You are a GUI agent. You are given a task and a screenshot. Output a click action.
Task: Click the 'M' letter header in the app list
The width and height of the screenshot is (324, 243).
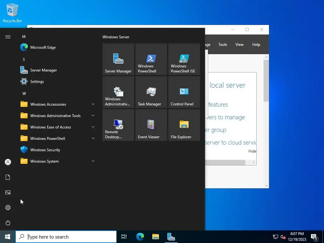24,37
